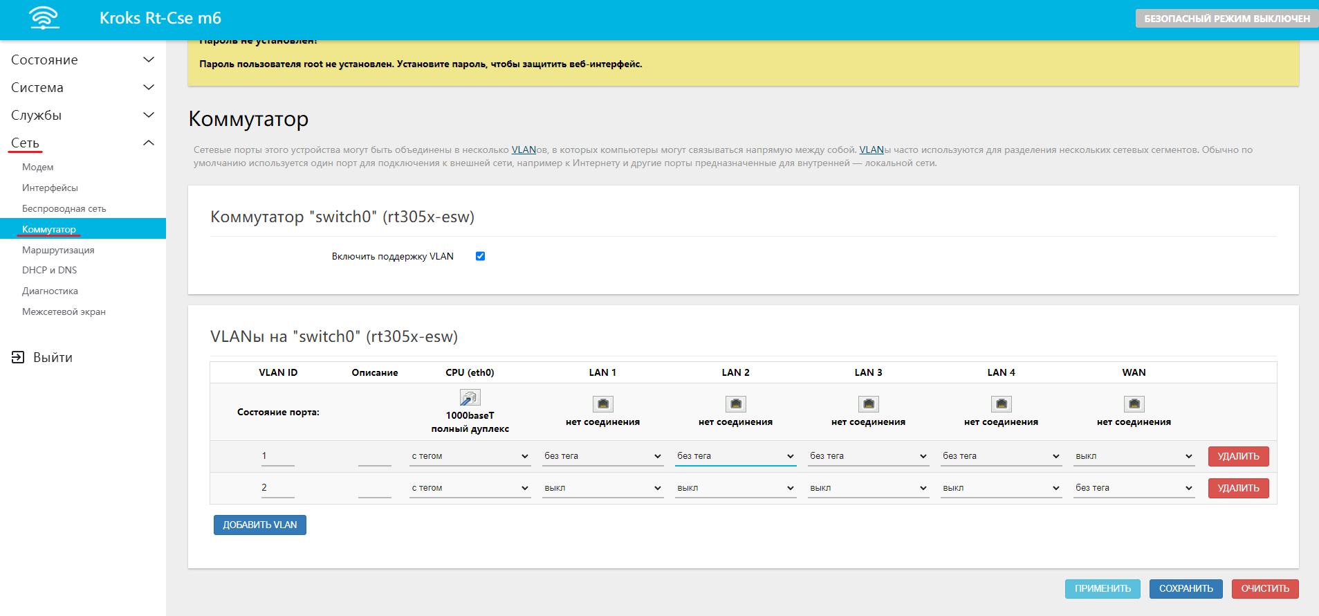
Task: Click the LAN 3 port status icon
Action: pyautogui.click(x=868, y=404)
